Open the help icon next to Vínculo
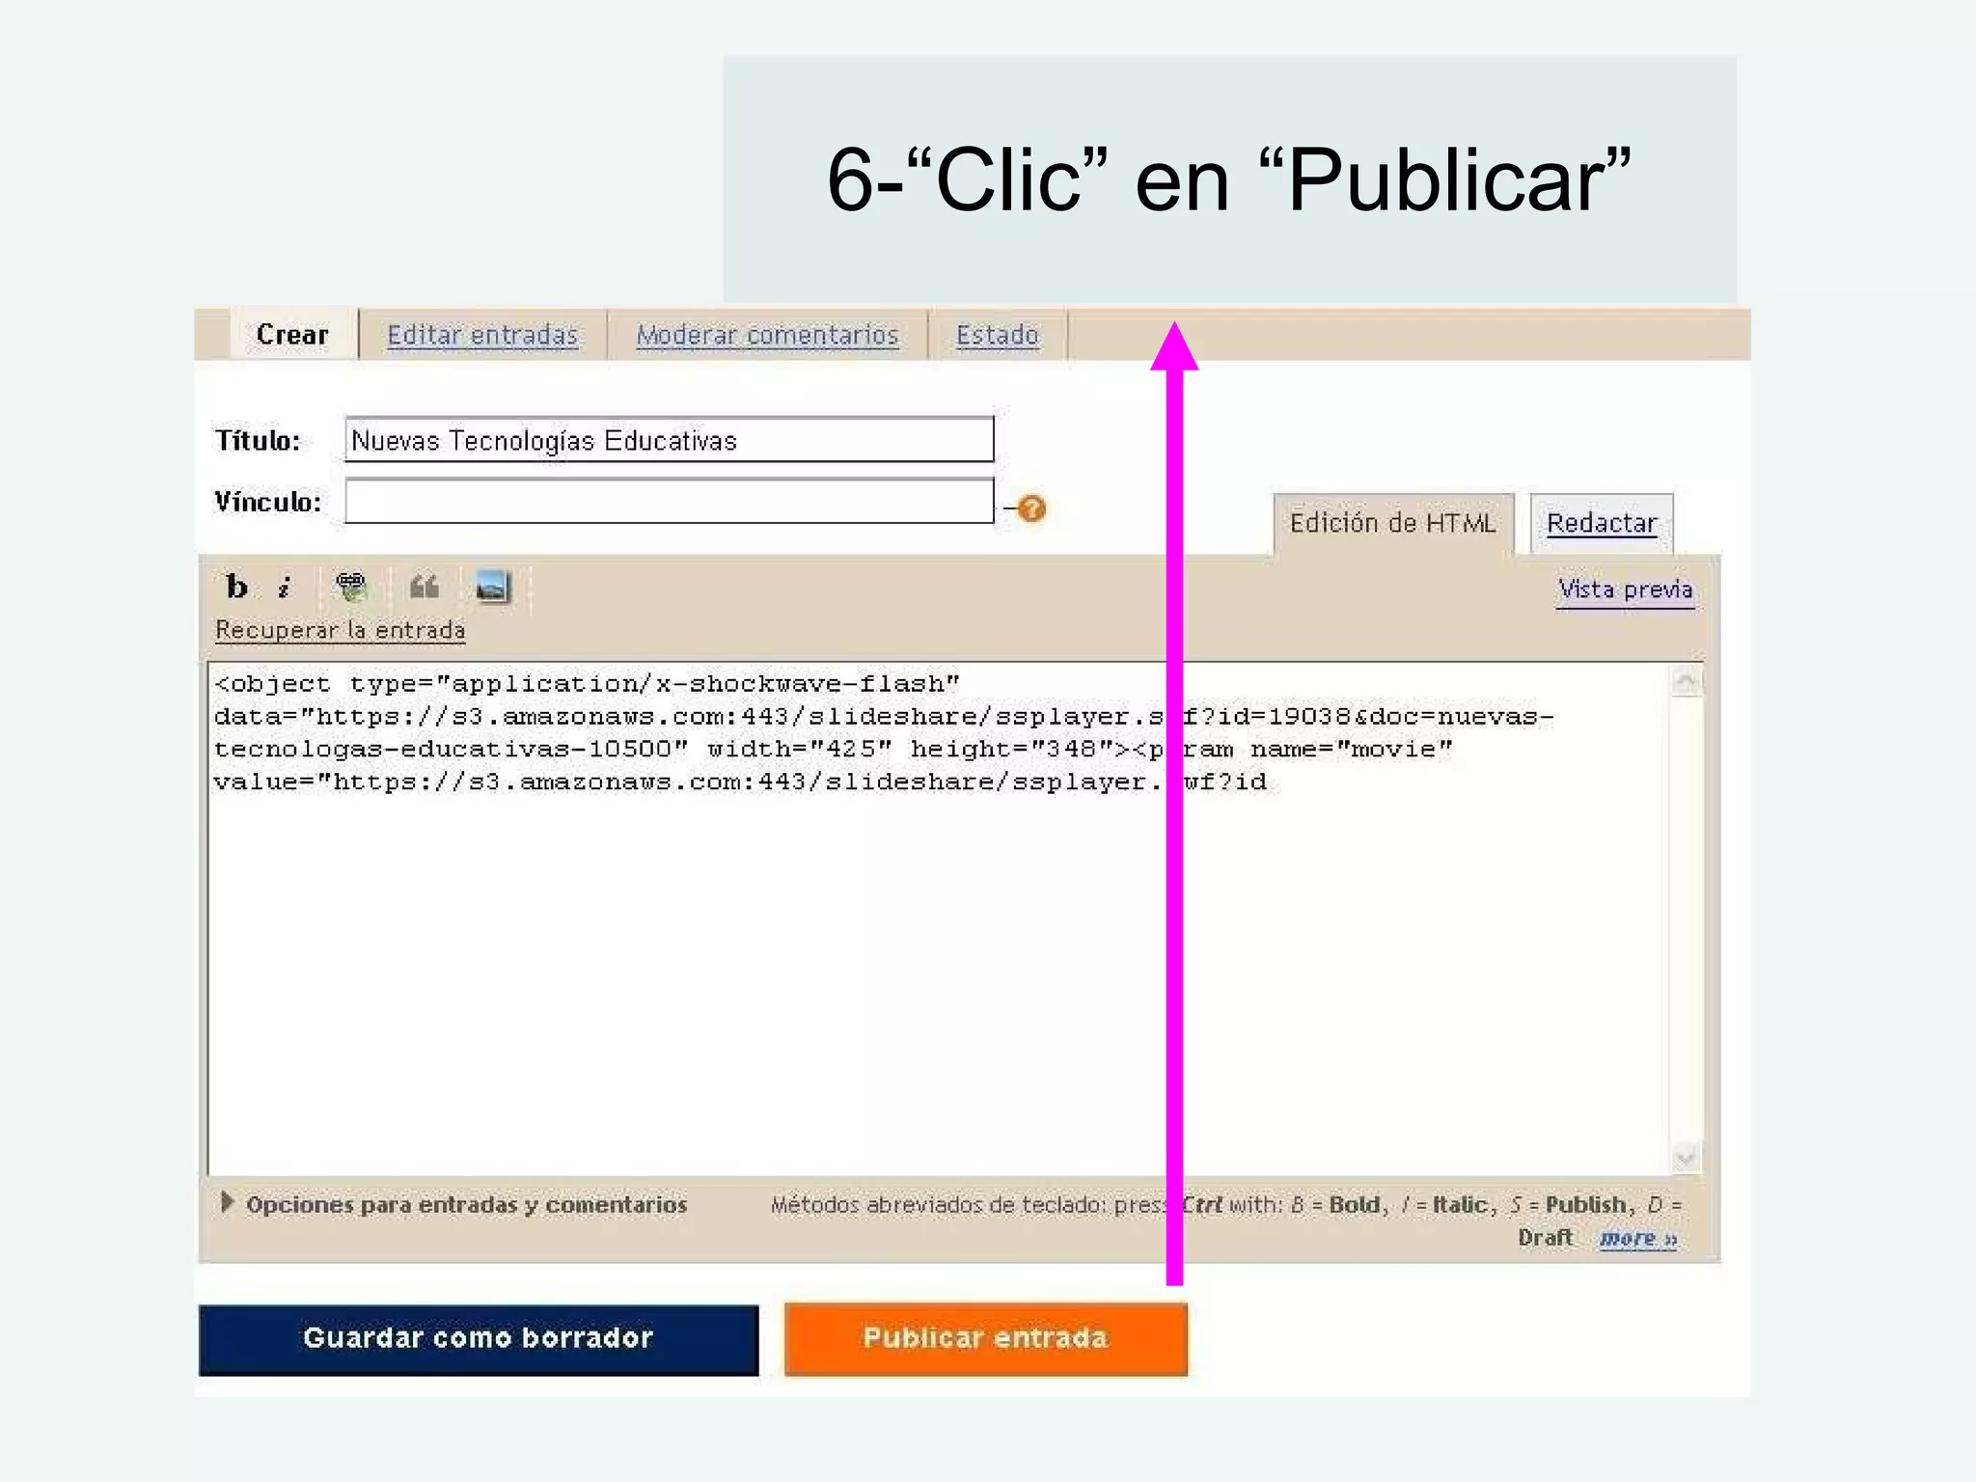The width and height of the screenshot is (1976, 1482). click(1031, 508)
